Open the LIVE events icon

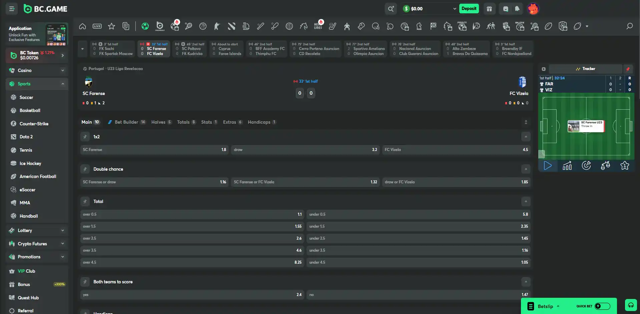click(x=97, y=26)
